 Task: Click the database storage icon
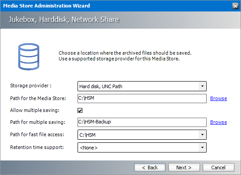tap(29, 57)
